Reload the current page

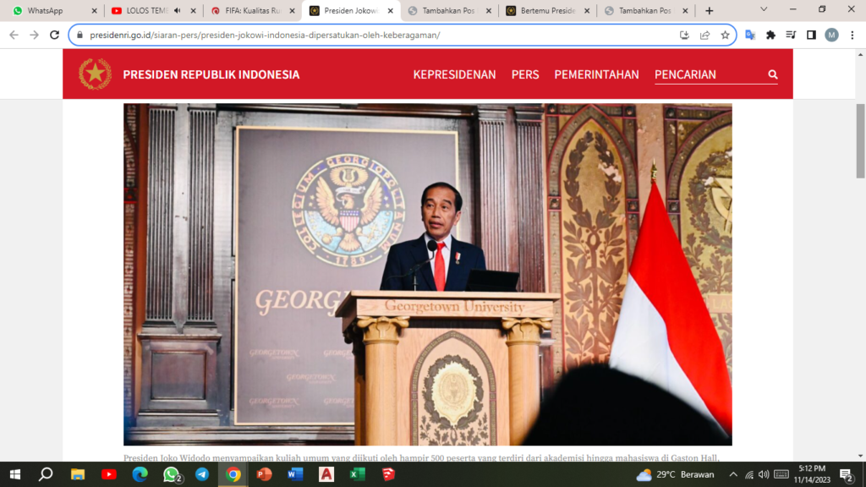pos(54,35)
